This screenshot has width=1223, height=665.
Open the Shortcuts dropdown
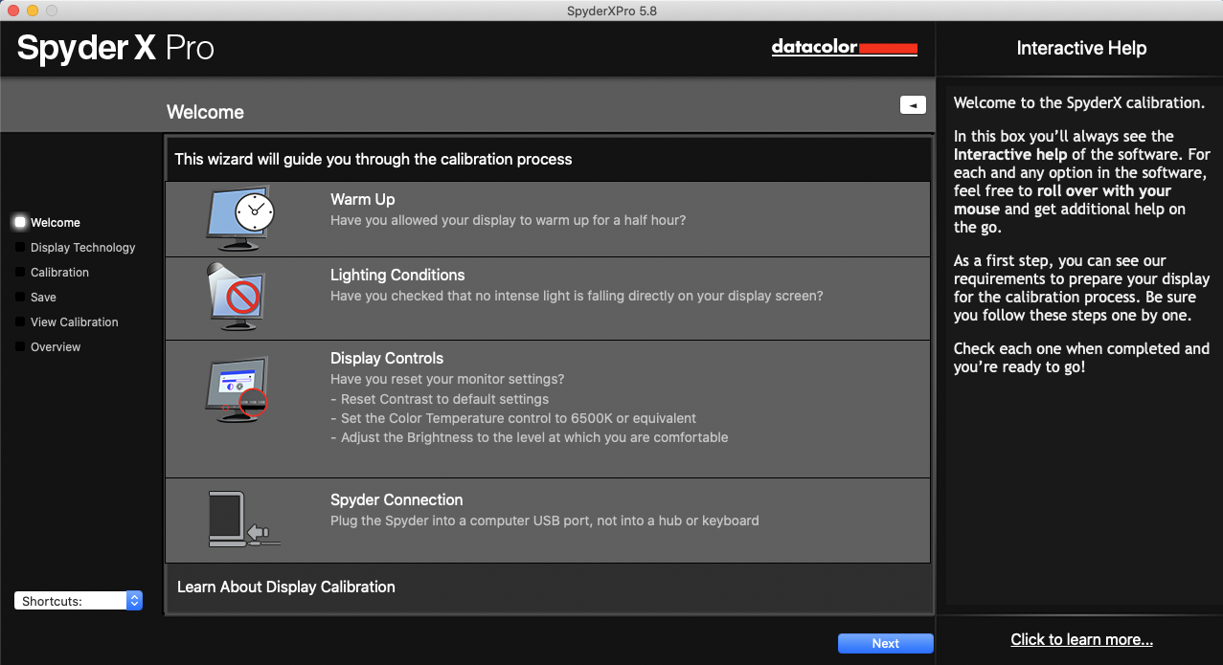pos(79,601)
